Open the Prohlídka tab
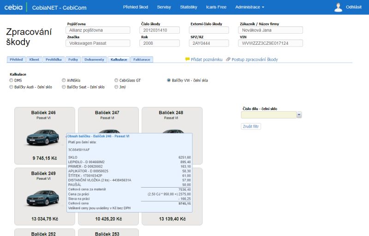 pyautogui.click(x=54, y=59)
